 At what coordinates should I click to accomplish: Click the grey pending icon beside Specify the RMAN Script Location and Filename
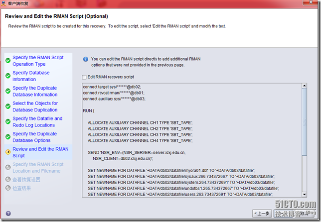(8, 167)
